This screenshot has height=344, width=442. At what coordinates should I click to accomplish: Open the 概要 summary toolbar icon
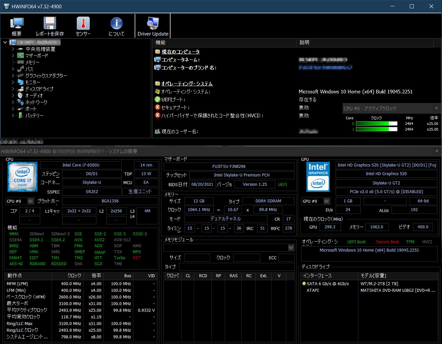17,23
